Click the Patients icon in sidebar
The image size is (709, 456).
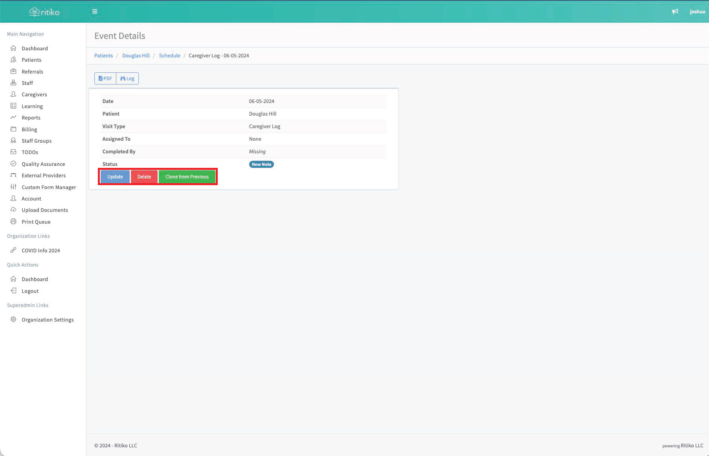coord(13,60)
